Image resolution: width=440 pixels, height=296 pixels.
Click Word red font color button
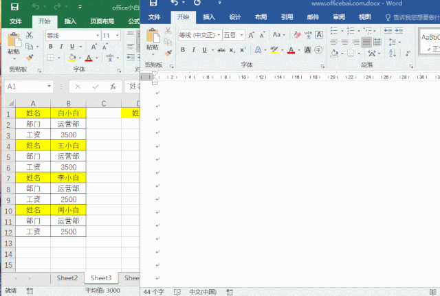[291, 50]
